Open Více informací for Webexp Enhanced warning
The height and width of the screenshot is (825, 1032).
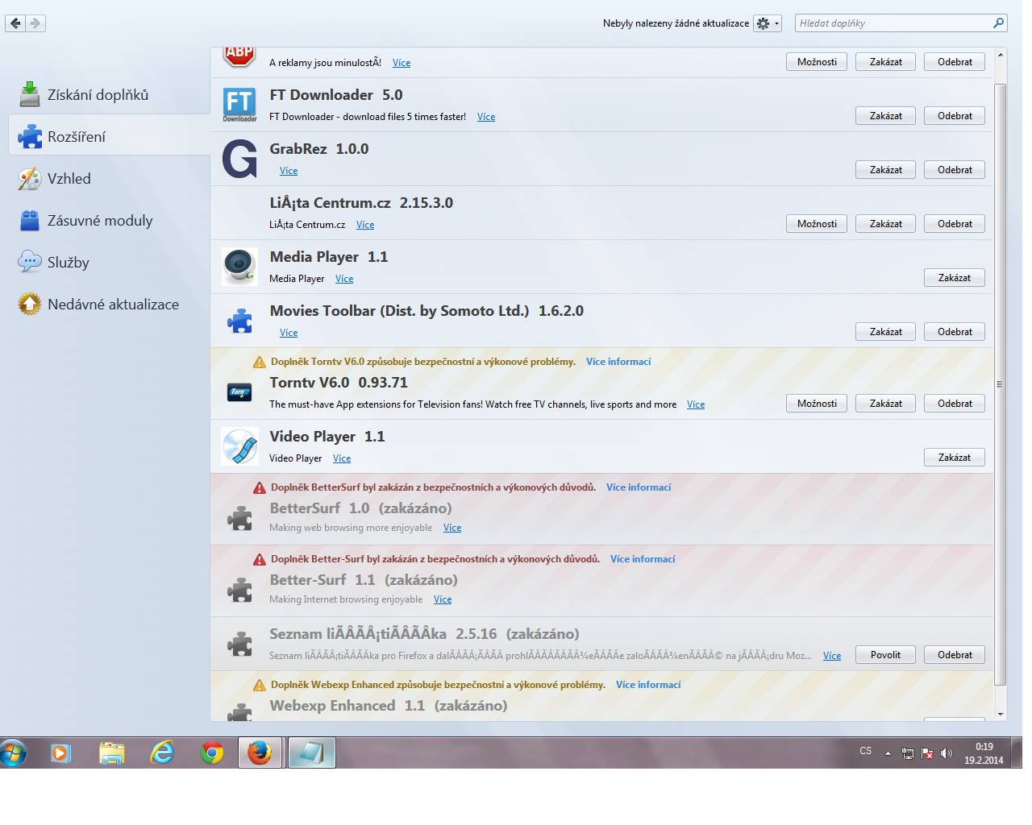[x=648, y=685]
